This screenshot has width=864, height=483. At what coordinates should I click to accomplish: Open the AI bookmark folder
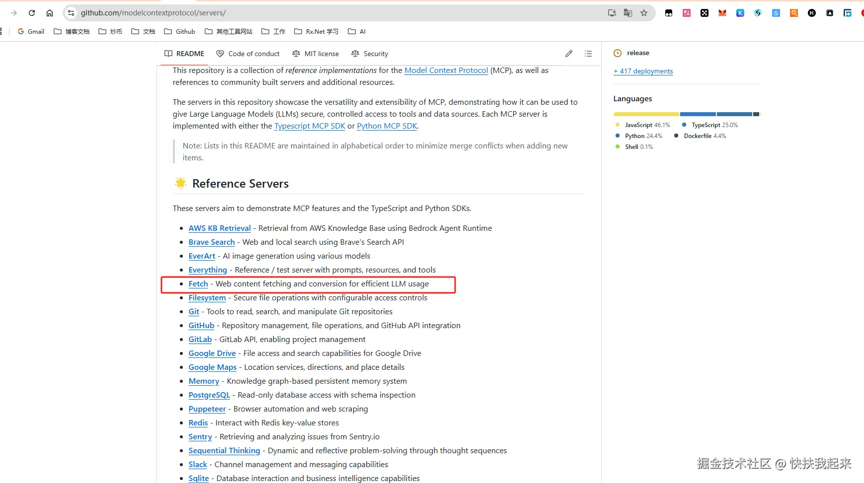(x=357, y=31)
